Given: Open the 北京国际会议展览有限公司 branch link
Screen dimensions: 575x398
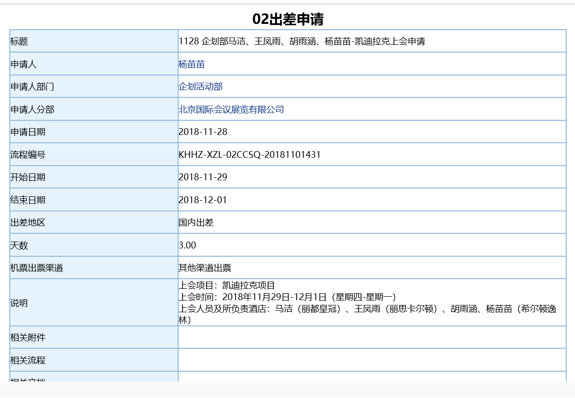Looking at the screenshot, I should click(231, 110).
